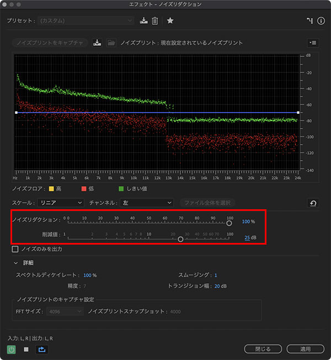Viewport: 331px width, 360px height.
Task: Open the チャンネル dropdown set to 左
Action: tap(147, 203)
